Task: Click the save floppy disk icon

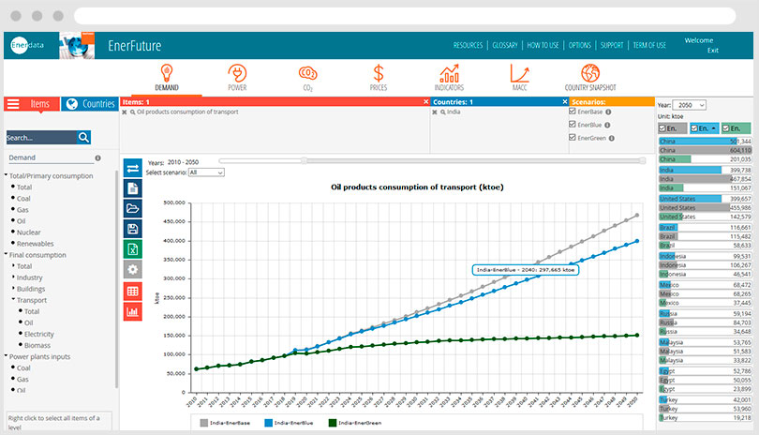Action: [x=133, y=229]
